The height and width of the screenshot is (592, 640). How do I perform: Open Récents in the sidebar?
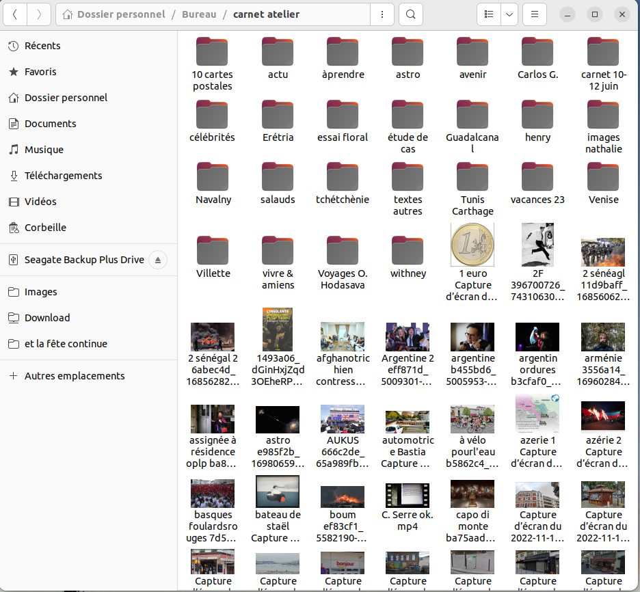(x=42, y=46)
